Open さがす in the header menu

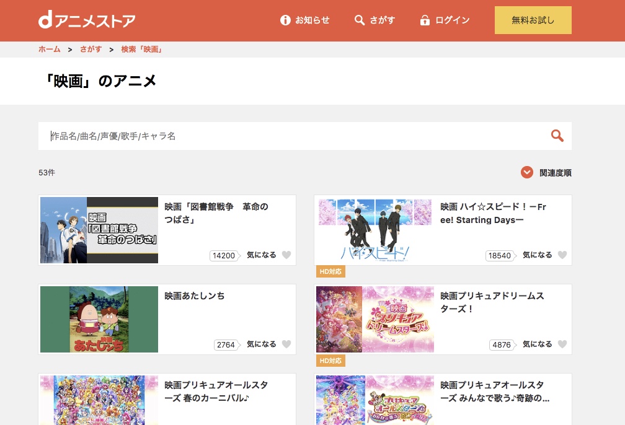click(375, 20)
